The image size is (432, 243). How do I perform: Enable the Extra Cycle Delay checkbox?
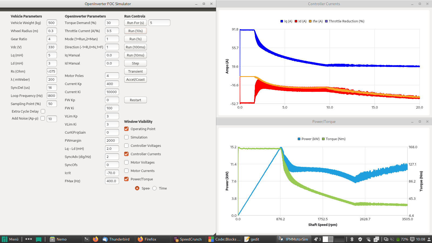[x=43, y=111]
